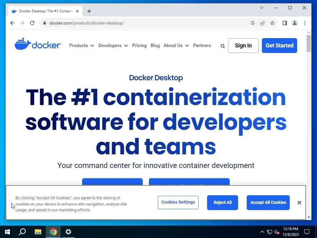Open File Explorer from the taskbar

pos(38,232)
